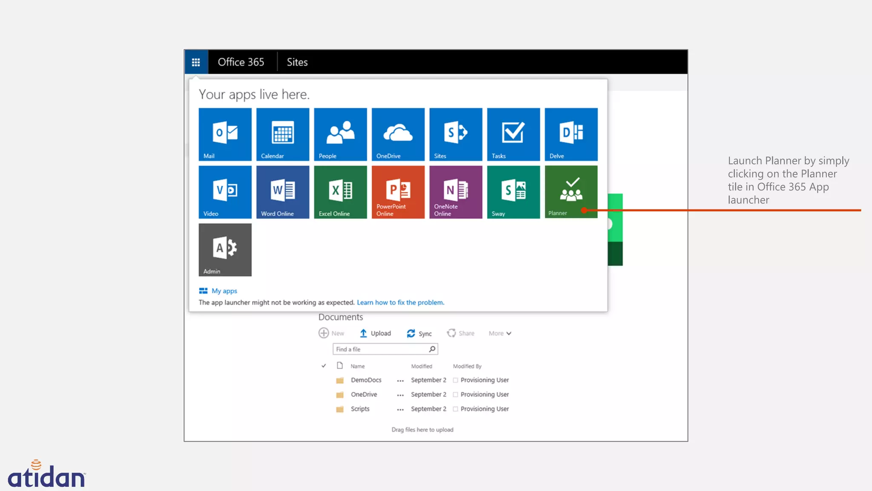
Task: Expand the More dropdown
Action: click(x=500, y=333)
